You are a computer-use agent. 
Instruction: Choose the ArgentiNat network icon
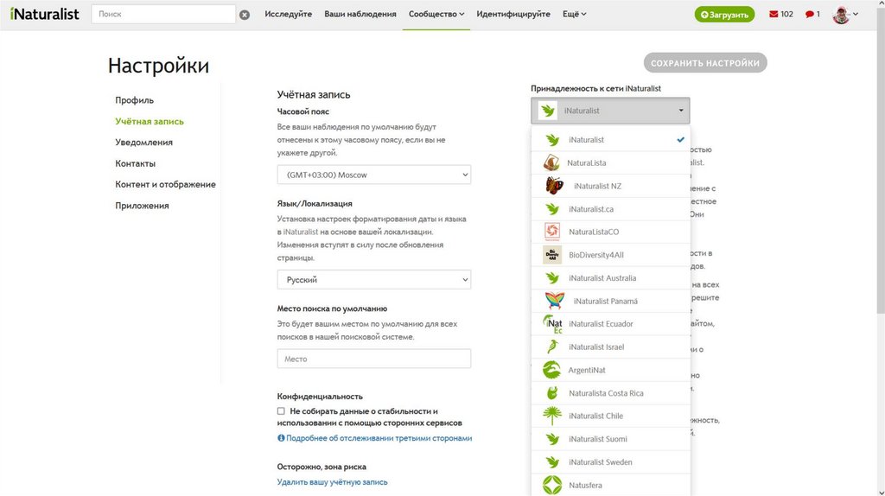pyautogui.click(x=552, y=370)
